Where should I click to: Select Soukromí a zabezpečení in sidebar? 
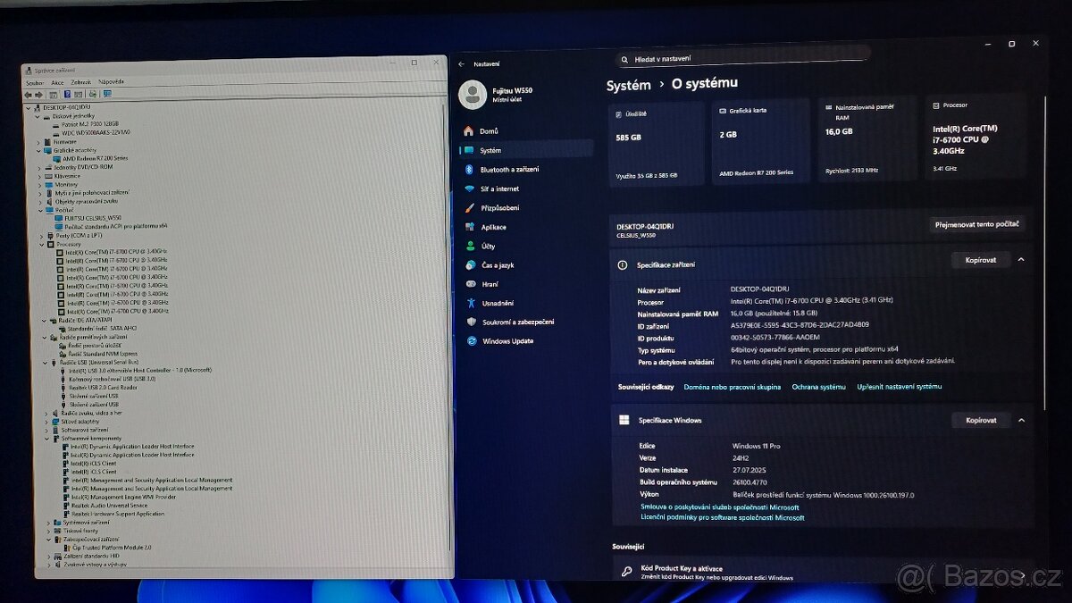(517, 322)
